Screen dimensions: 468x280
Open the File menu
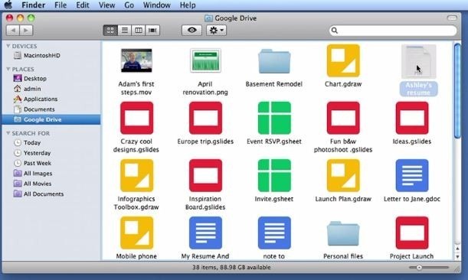(61, 5)
